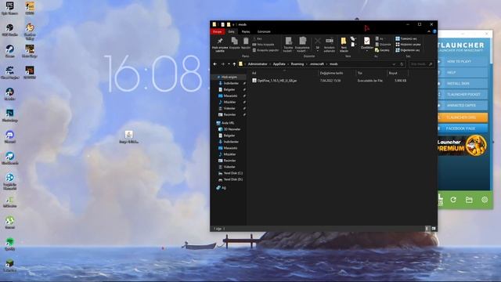Click the Sil delete icon
501x282 pixels.
318,42
